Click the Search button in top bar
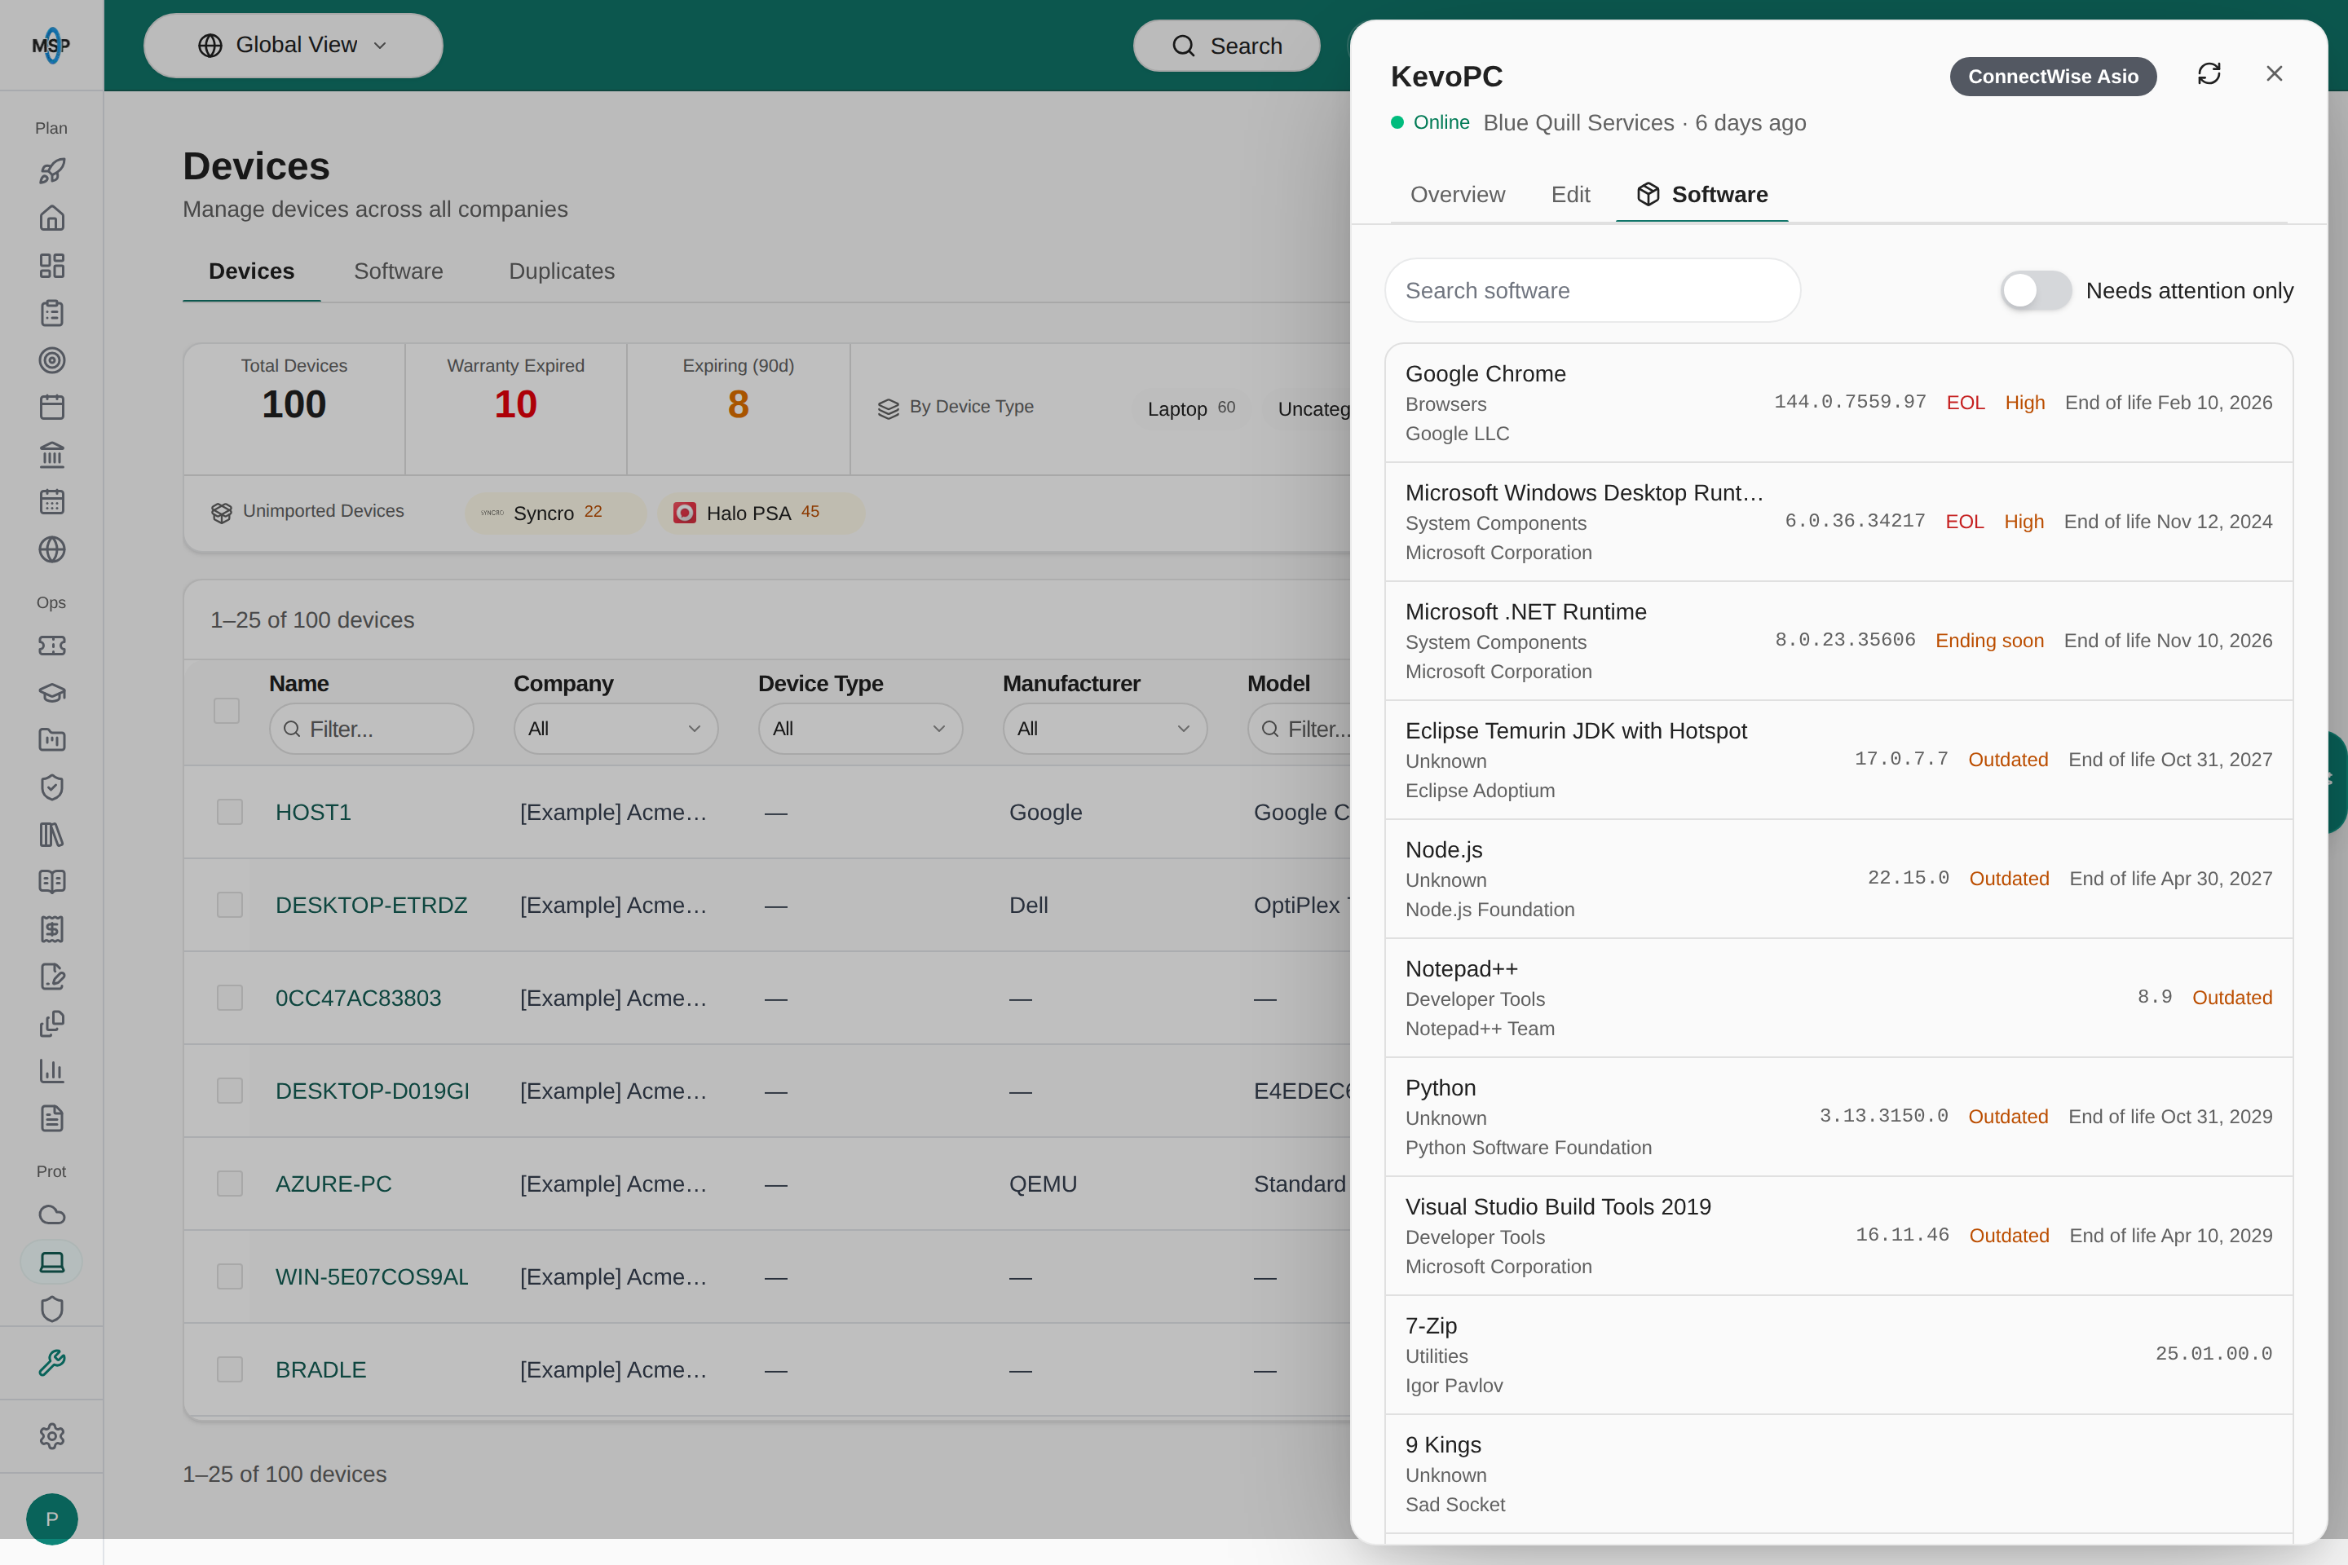2348x1565 pixels. click(1227, 46)
